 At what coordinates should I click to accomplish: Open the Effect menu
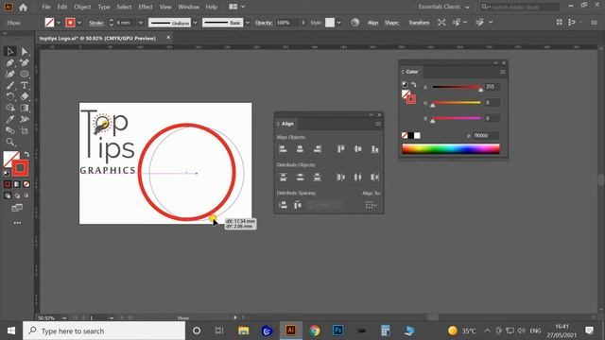(x=145, y=7)
